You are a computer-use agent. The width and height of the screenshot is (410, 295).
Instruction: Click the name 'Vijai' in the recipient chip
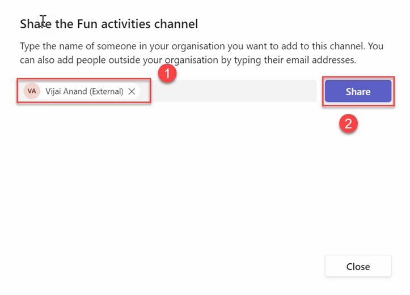(x=55, y=91)
